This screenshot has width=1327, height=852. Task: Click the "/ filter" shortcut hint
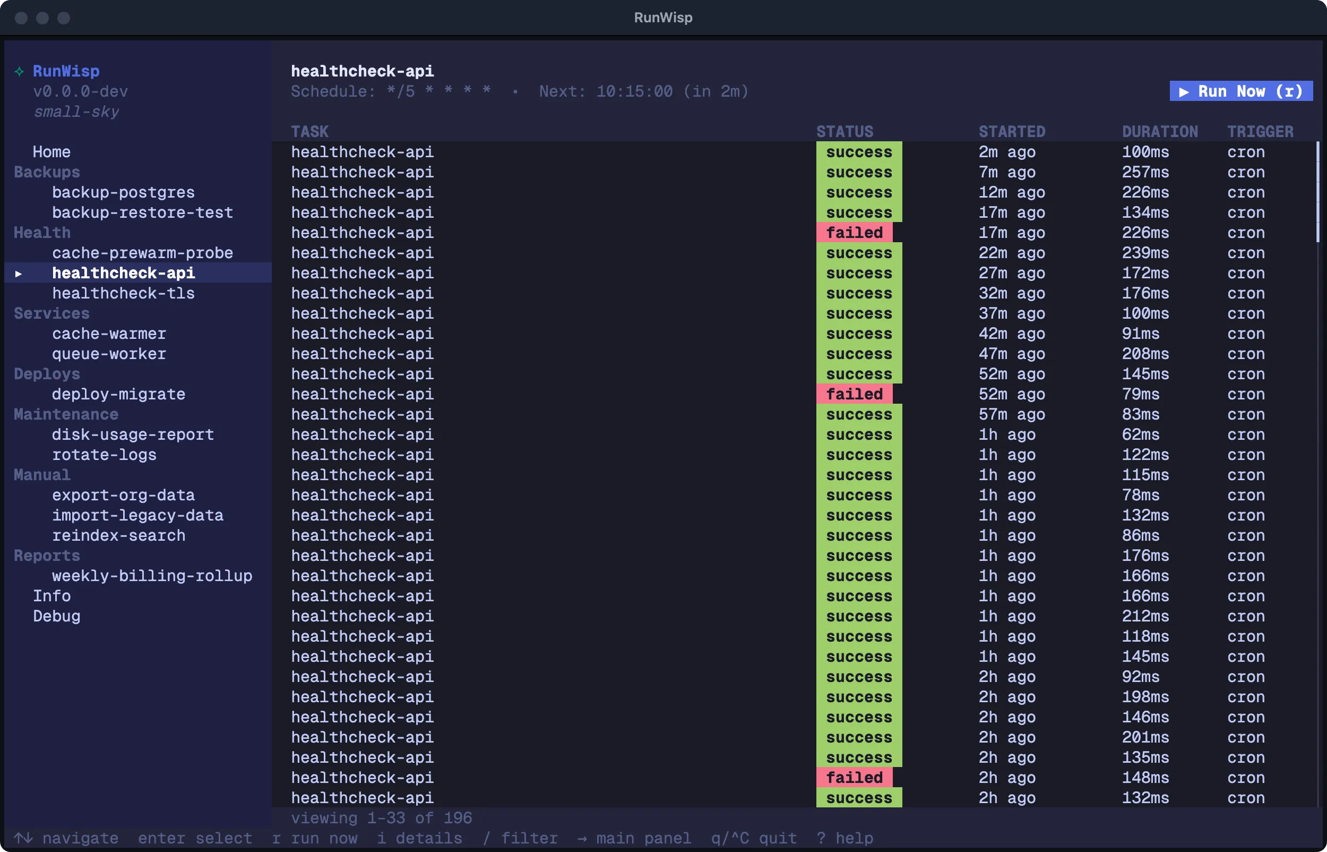click(520, 838)
